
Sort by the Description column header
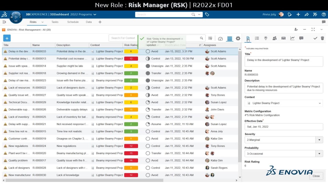click(x=72, y=45)
